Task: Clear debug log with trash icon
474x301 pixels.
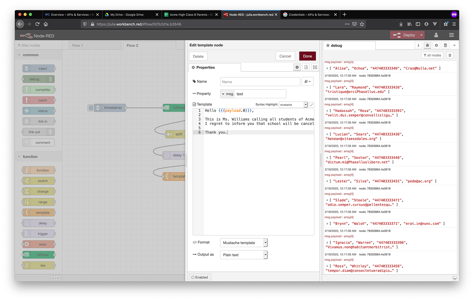Action: (x=450, y=55)
